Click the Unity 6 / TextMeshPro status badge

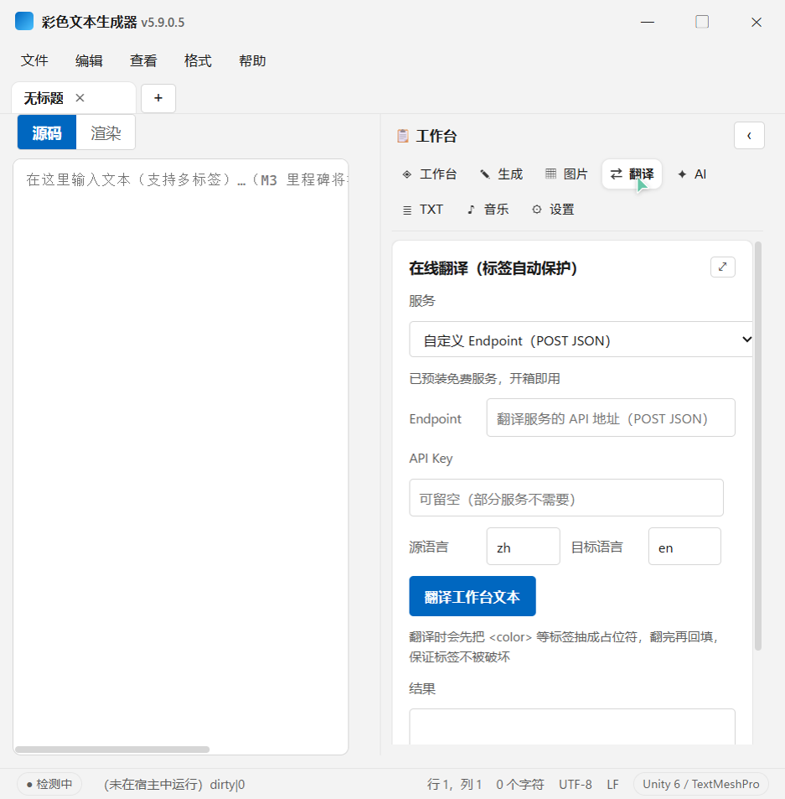[700, 784]
